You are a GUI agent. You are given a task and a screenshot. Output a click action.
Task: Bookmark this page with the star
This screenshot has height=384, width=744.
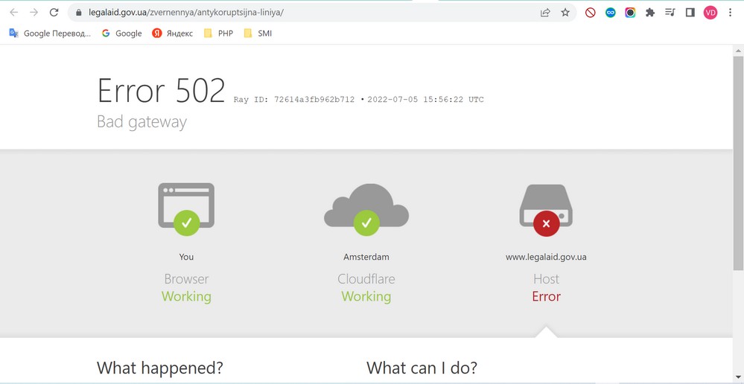(565, 13)
